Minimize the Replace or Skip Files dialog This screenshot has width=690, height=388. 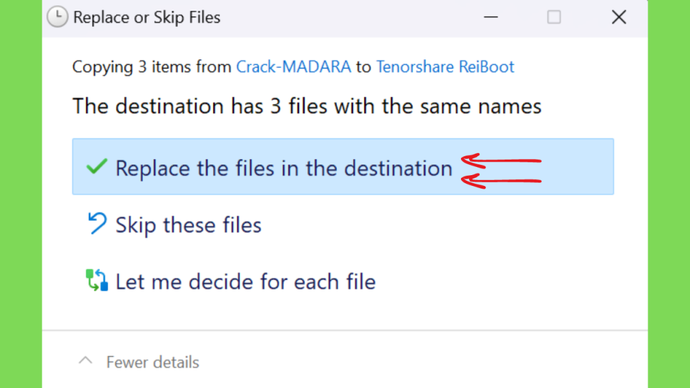(491, 17)
